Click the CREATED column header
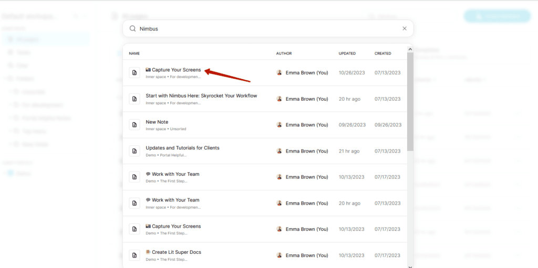Image resolution: width=538 pixels, height=268 pixels. pyautogui.click(x=382, y=53)
